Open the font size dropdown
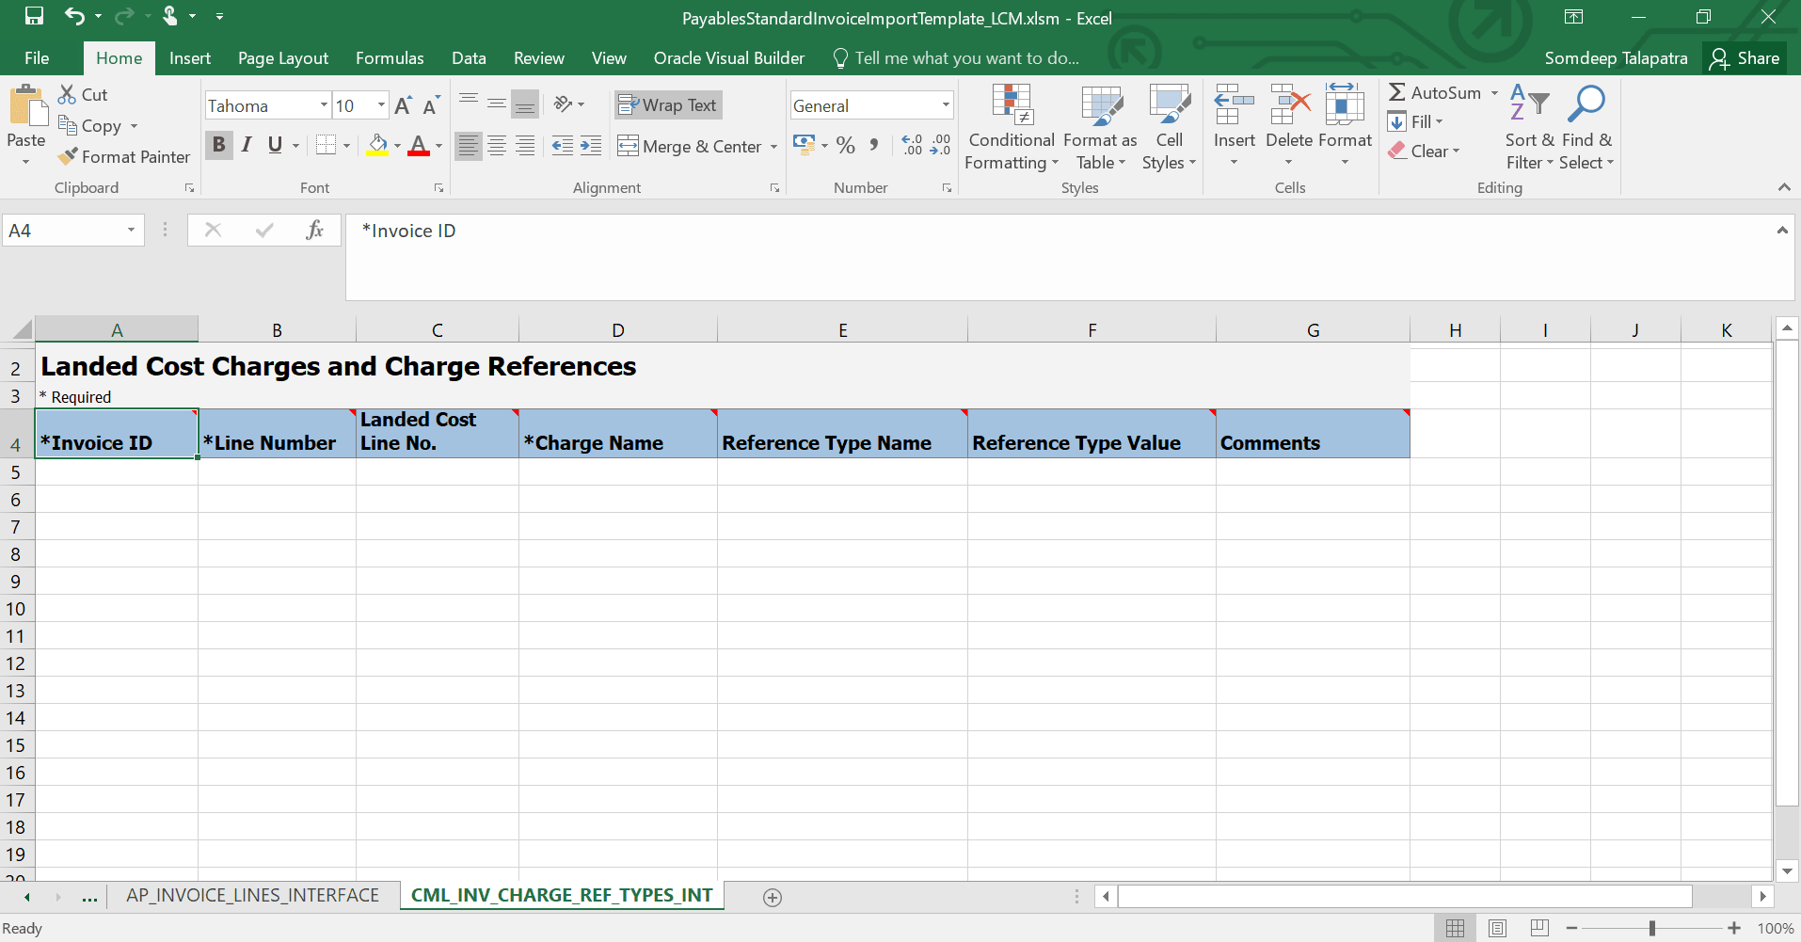The image size is (1801, 942). (381, 105)
